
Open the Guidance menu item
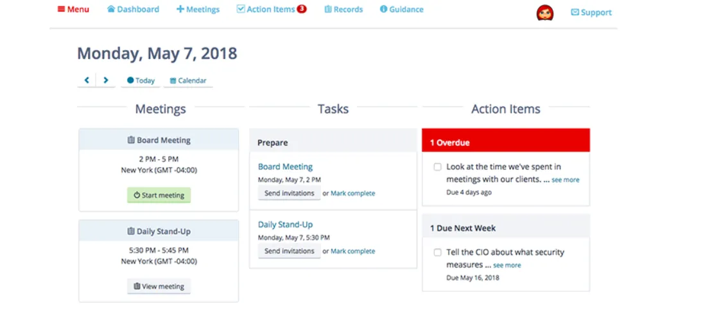click(x=402, y=9)
